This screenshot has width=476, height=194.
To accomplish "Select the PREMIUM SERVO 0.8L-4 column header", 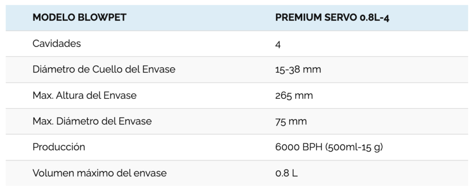I will click(332, 18).
